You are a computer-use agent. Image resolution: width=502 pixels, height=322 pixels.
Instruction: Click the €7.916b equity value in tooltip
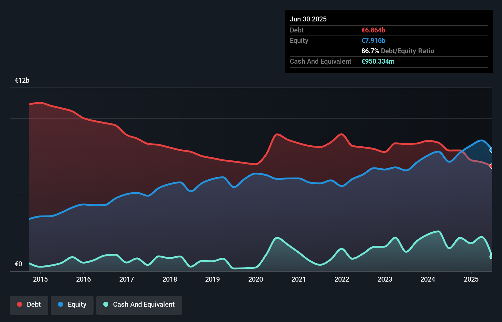point(373,40)
